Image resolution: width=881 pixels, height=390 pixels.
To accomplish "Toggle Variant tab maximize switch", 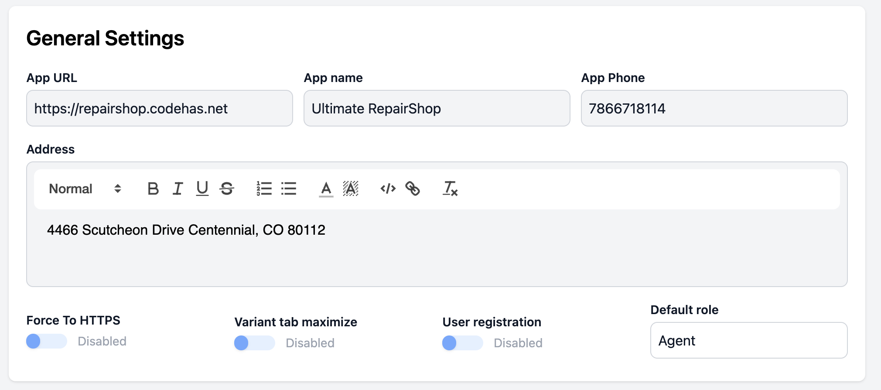I will tap(254, 343).
